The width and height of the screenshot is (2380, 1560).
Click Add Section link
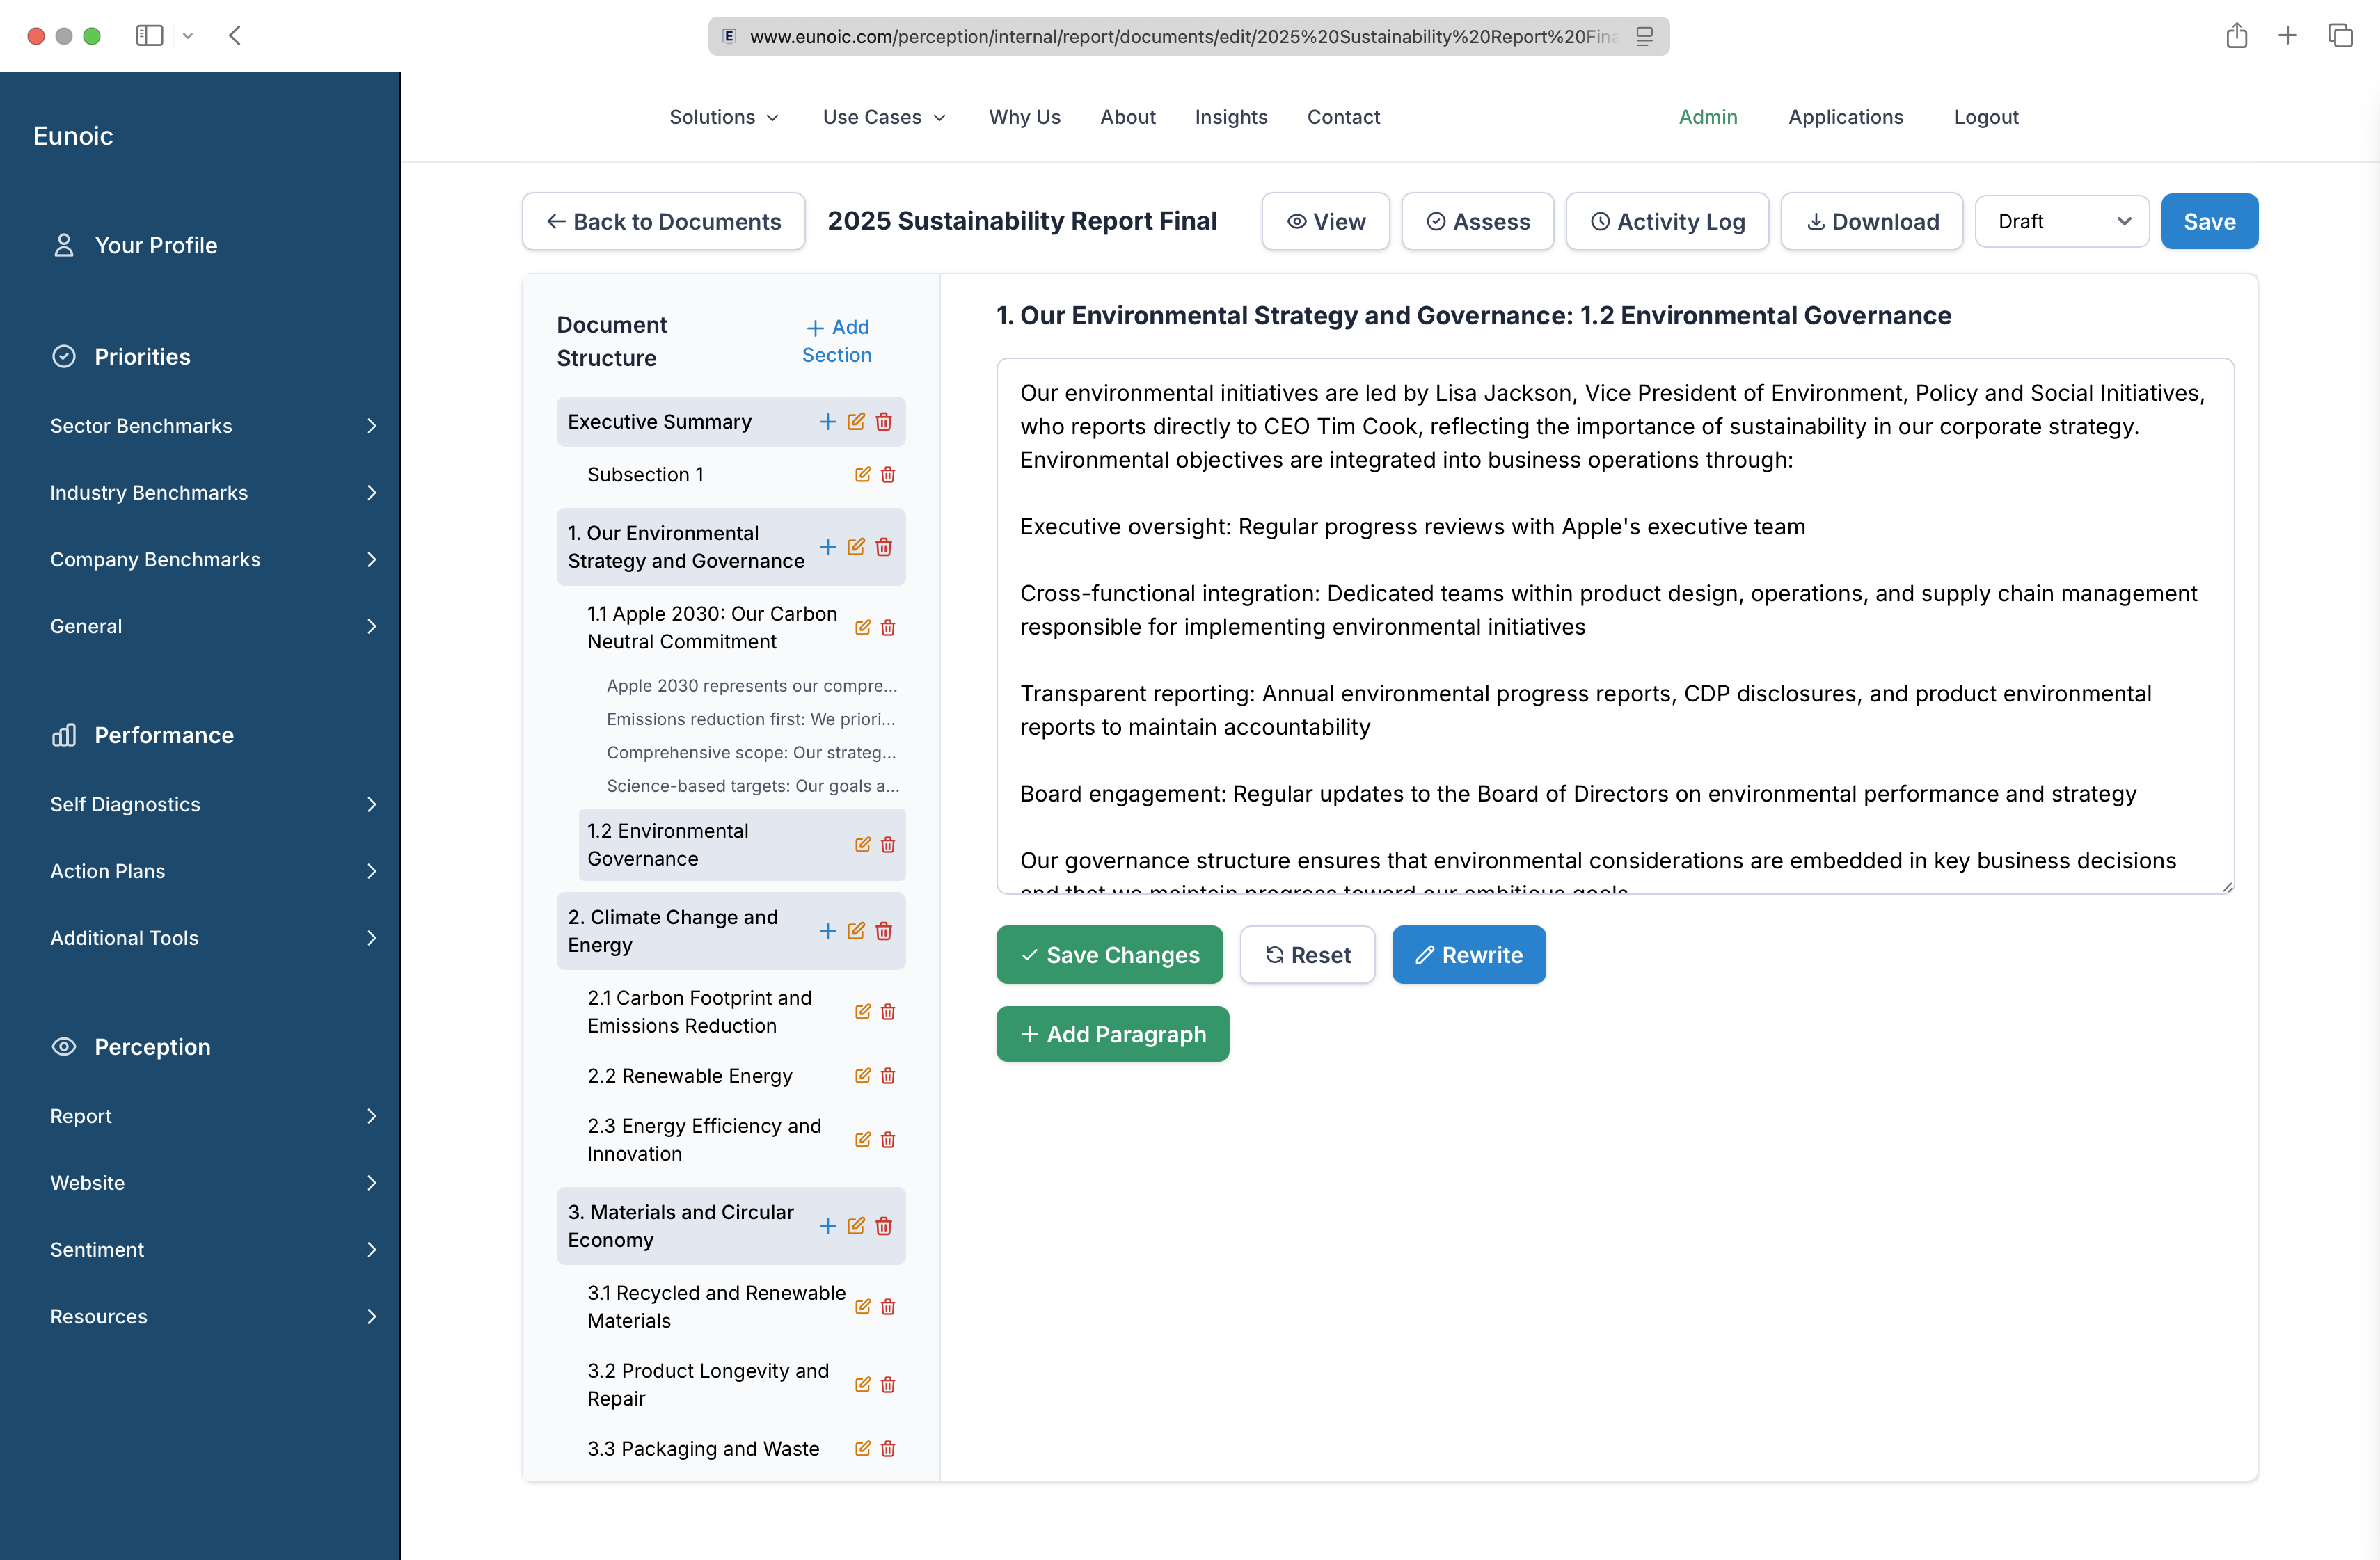837,341
